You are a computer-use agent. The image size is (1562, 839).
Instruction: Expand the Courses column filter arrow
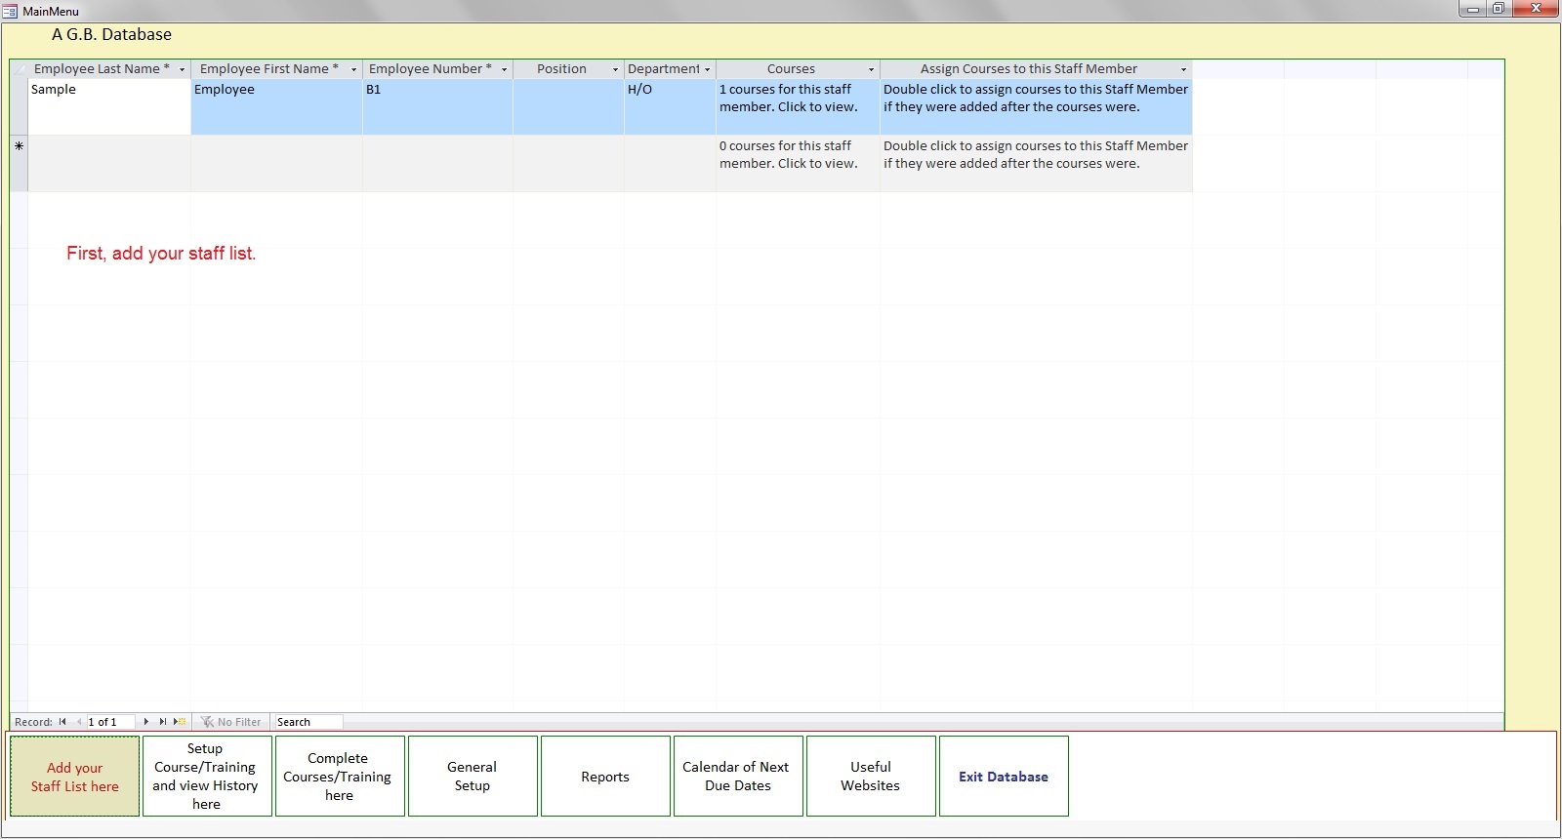(x=871, y=69)
